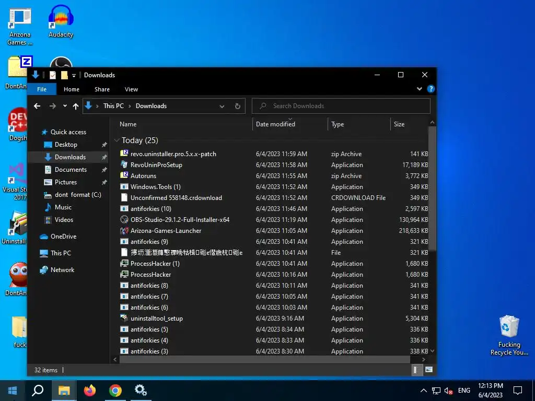Select This PC in navigation pane

[61, 253]
